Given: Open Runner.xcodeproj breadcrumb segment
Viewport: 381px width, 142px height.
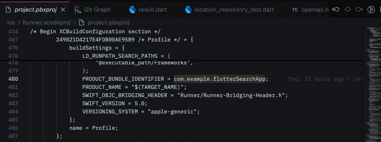Looking at the screenshot, I should point(47,23).
